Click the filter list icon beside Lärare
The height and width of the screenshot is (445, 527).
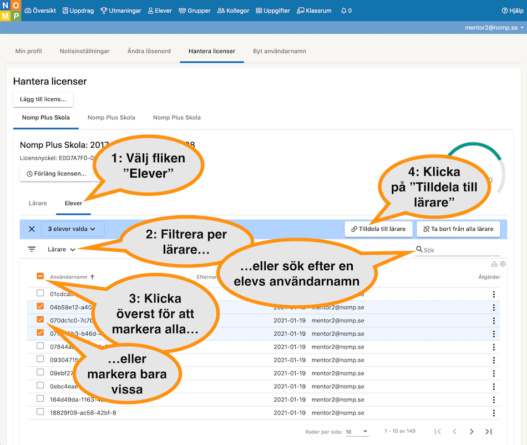(32, 249)
